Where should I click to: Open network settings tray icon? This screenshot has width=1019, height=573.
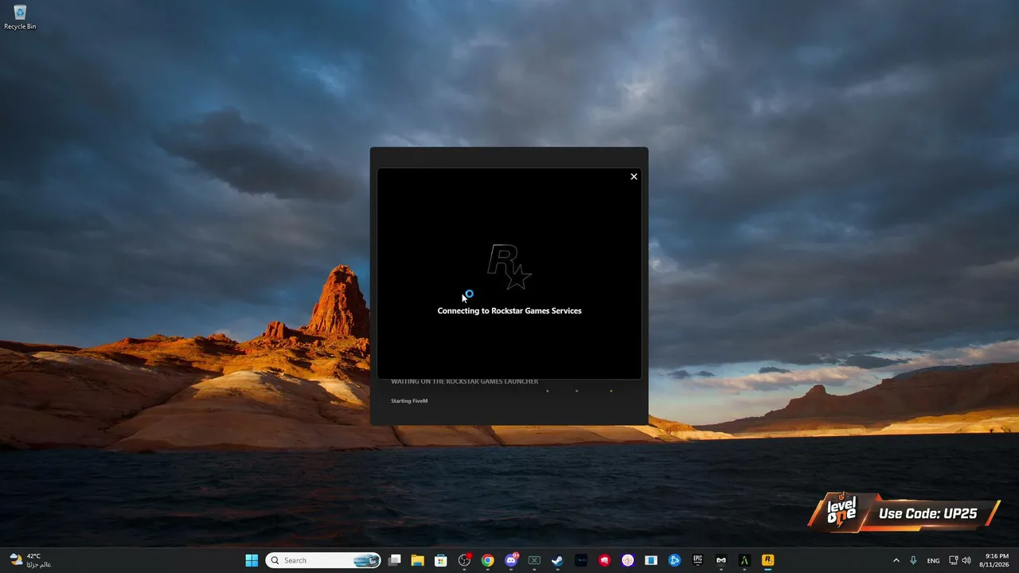tap(954, 560)
